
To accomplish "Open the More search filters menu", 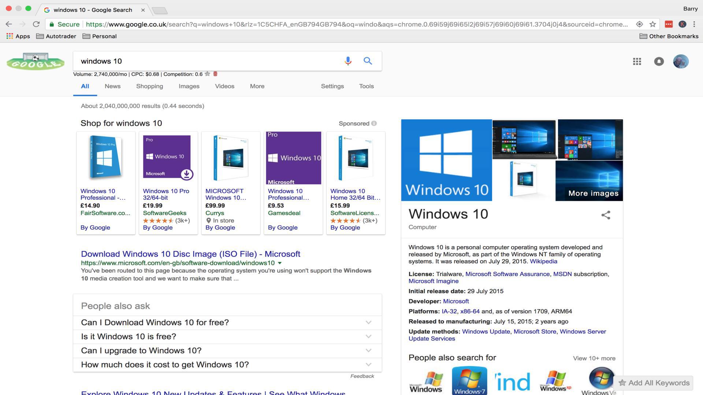I will [257, 86].
